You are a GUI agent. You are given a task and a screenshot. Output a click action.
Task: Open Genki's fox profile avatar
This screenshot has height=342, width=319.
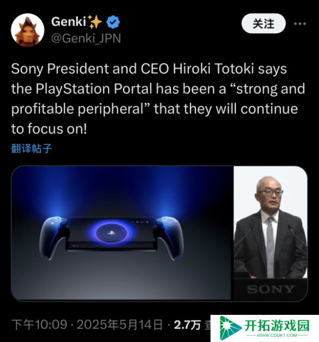(x=28, y=30)
